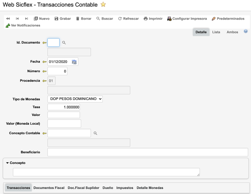Screen dimensions: 251x194
Task: Select the Documentos Fiscal tab
Action: point(49,188)
